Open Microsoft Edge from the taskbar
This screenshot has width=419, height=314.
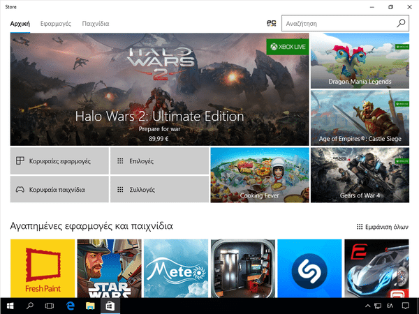[x=70, y=306]
